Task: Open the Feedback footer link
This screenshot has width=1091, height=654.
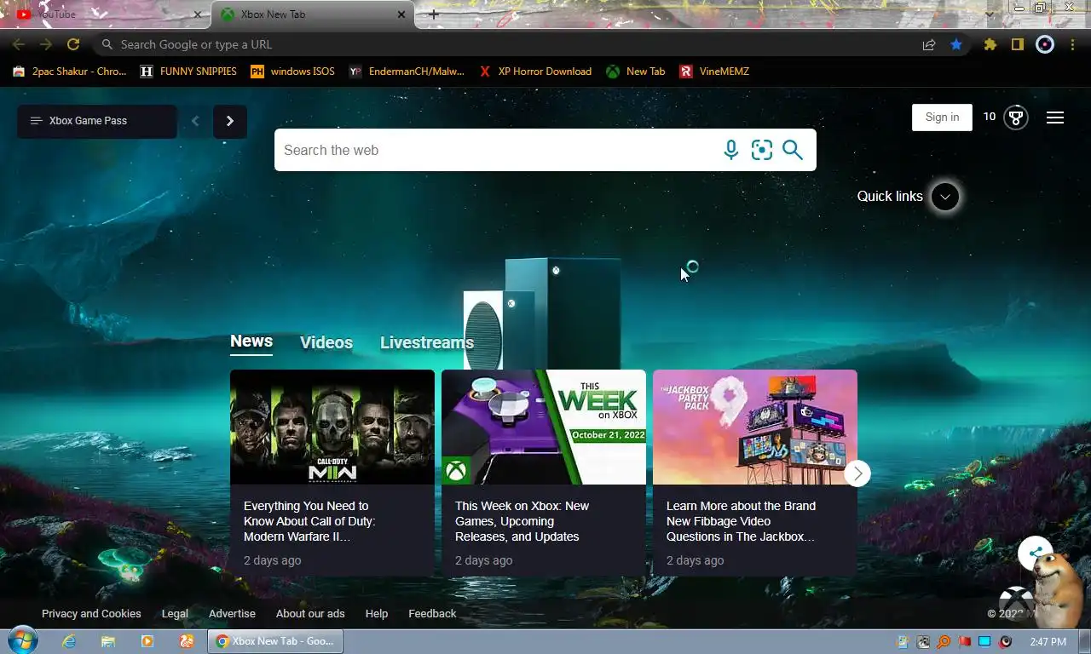Action: click(x=432, y=613)
